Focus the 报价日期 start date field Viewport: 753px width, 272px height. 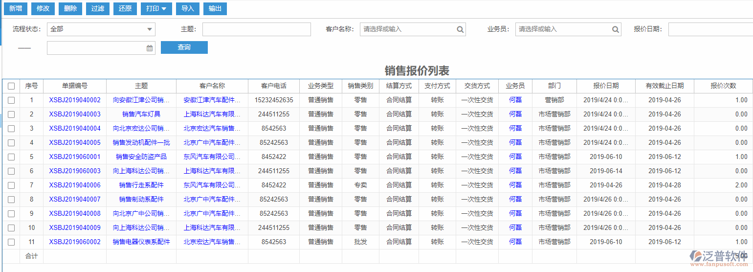click(710, 29)
